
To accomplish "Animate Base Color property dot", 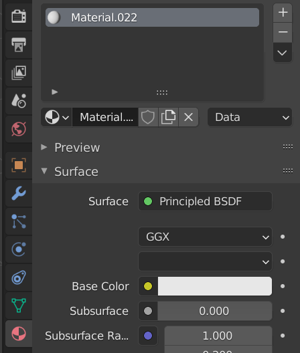I will (x=283, y=286).
